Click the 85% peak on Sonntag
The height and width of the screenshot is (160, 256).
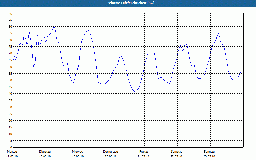click(x=219, y=33)
